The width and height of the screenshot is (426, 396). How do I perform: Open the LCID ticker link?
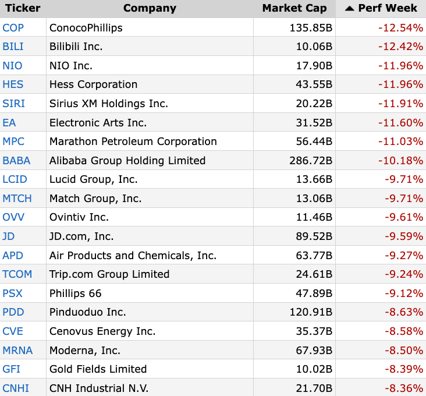[x=15, y=179]
